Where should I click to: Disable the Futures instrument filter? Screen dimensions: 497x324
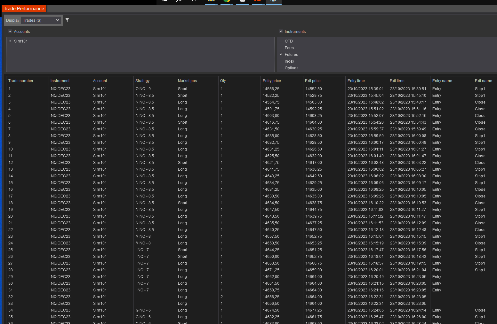click(281, 54)
